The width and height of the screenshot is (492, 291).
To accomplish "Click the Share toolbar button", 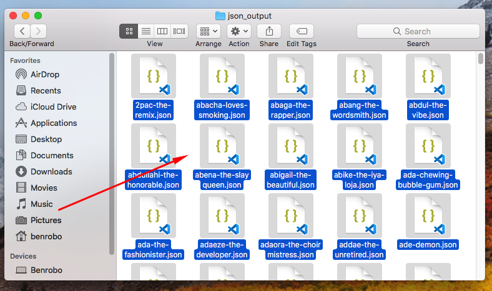I will point(269,31).
